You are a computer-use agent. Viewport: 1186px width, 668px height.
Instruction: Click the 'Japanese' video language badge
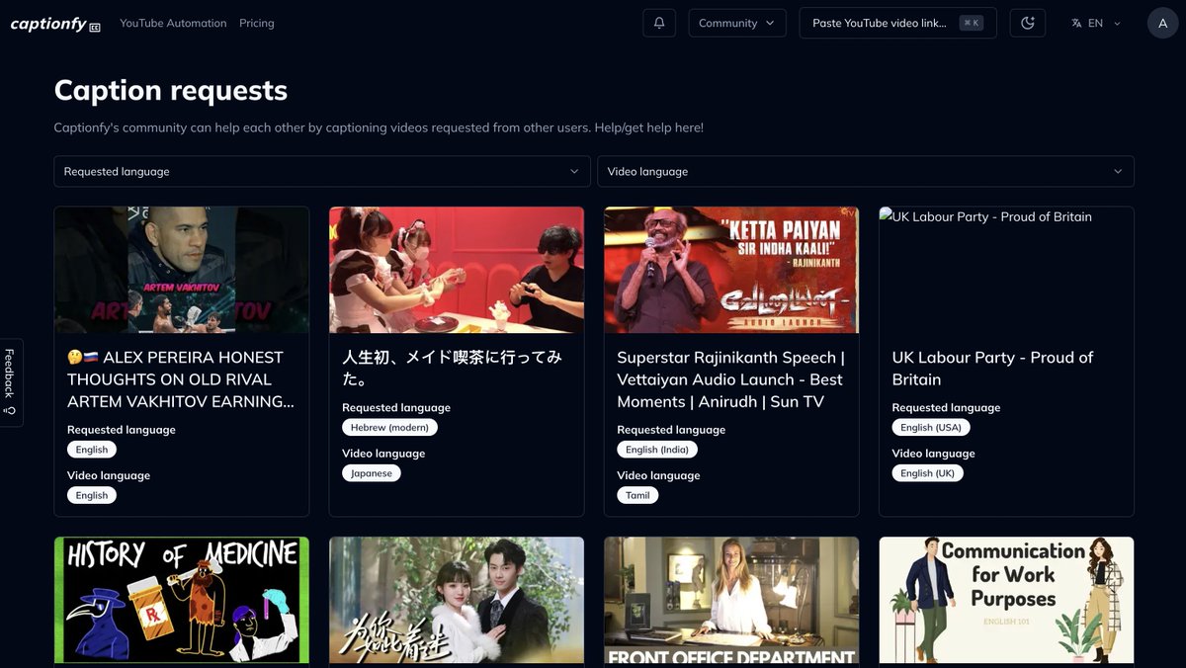click(x=372, y=473)
